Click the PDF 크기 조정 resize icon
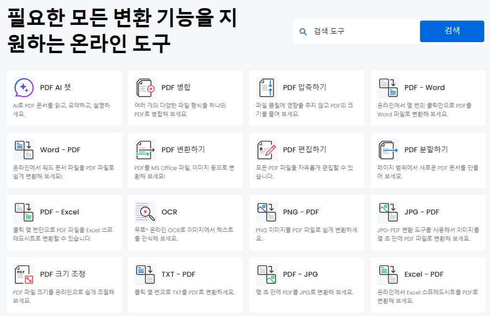This screenshot has height=316, width=490. coord(23,274)
